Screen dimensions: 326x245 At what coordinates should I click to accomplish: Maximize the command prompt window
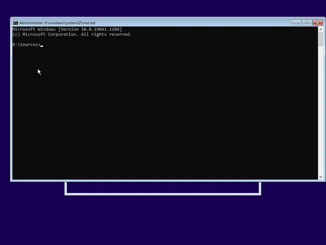pos(307,23)
